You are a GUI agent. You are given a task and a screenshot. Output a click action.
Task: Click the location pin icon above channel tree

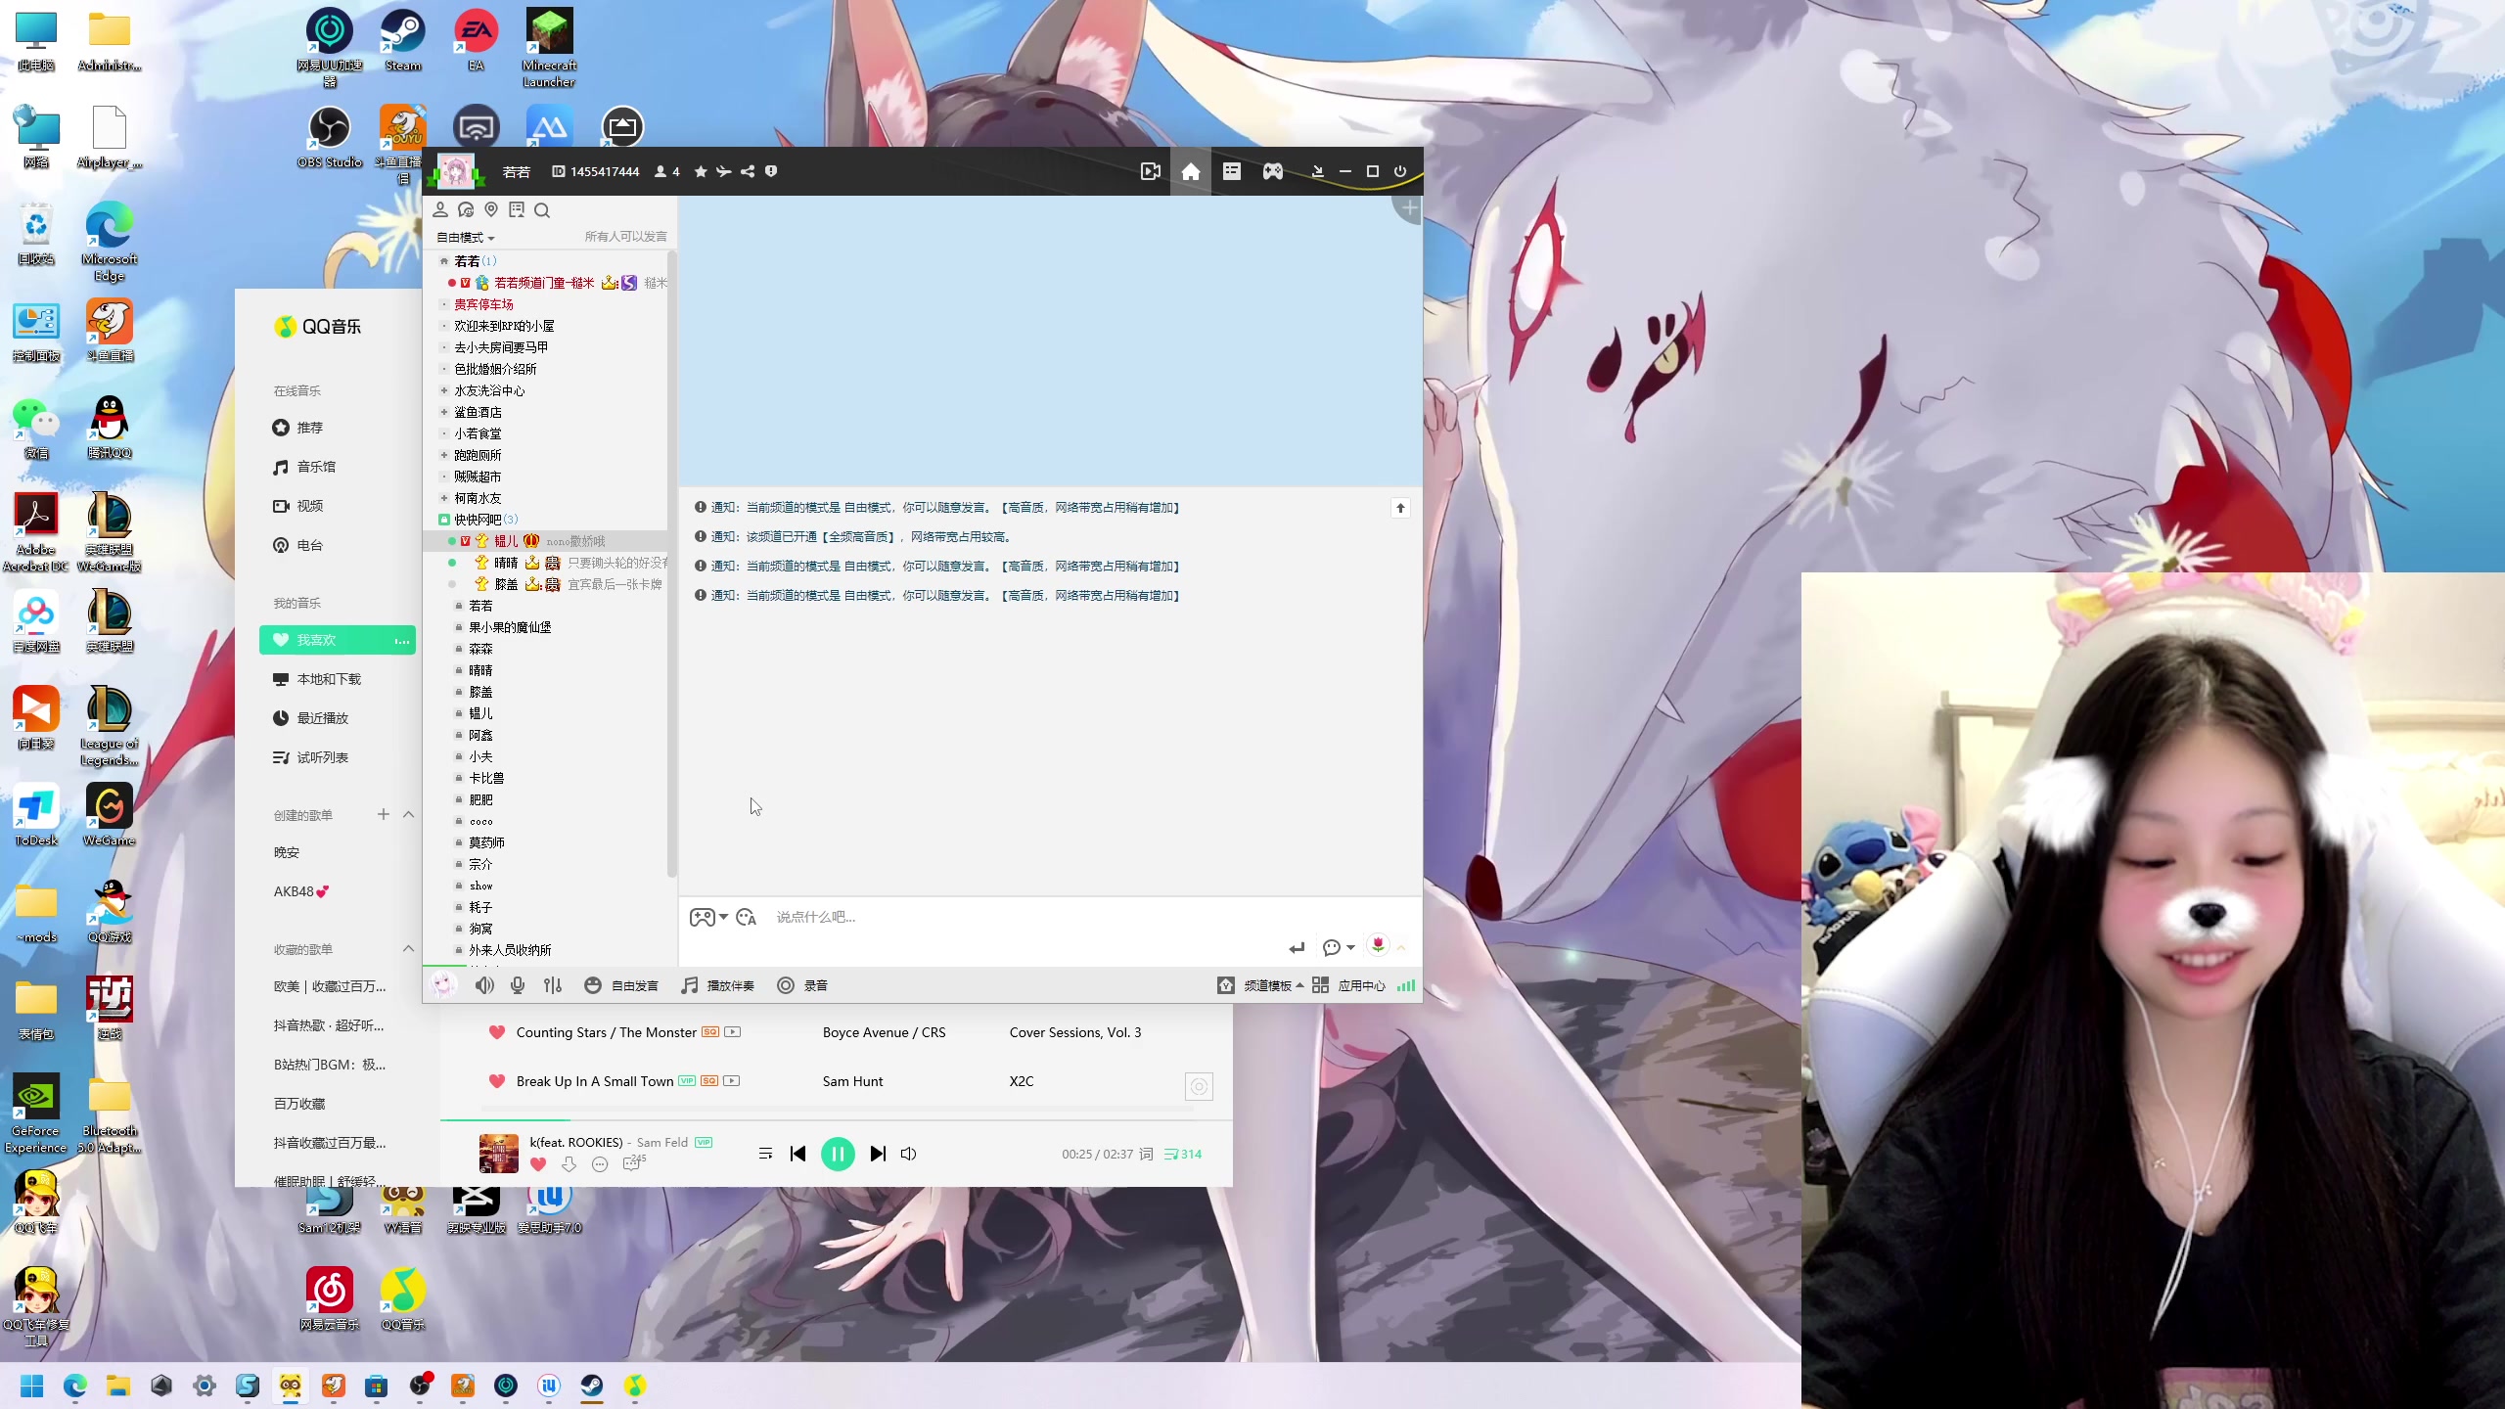tap(491, 209)
